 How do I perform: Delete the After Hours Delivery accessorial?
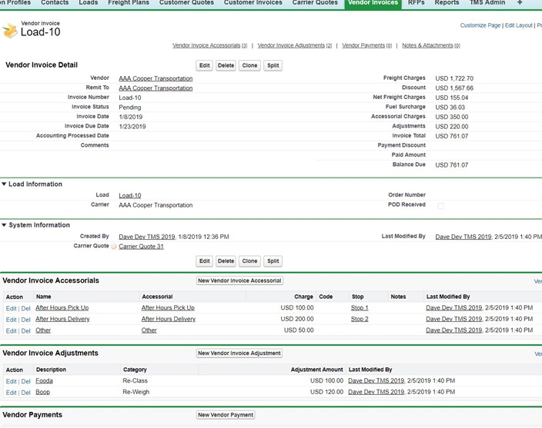26,320
